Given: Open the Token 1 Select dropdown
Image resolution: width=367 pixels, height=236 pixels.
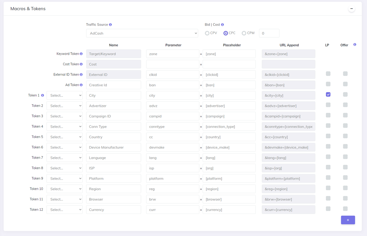Looking at the screenshot, I should coord(65,95).
